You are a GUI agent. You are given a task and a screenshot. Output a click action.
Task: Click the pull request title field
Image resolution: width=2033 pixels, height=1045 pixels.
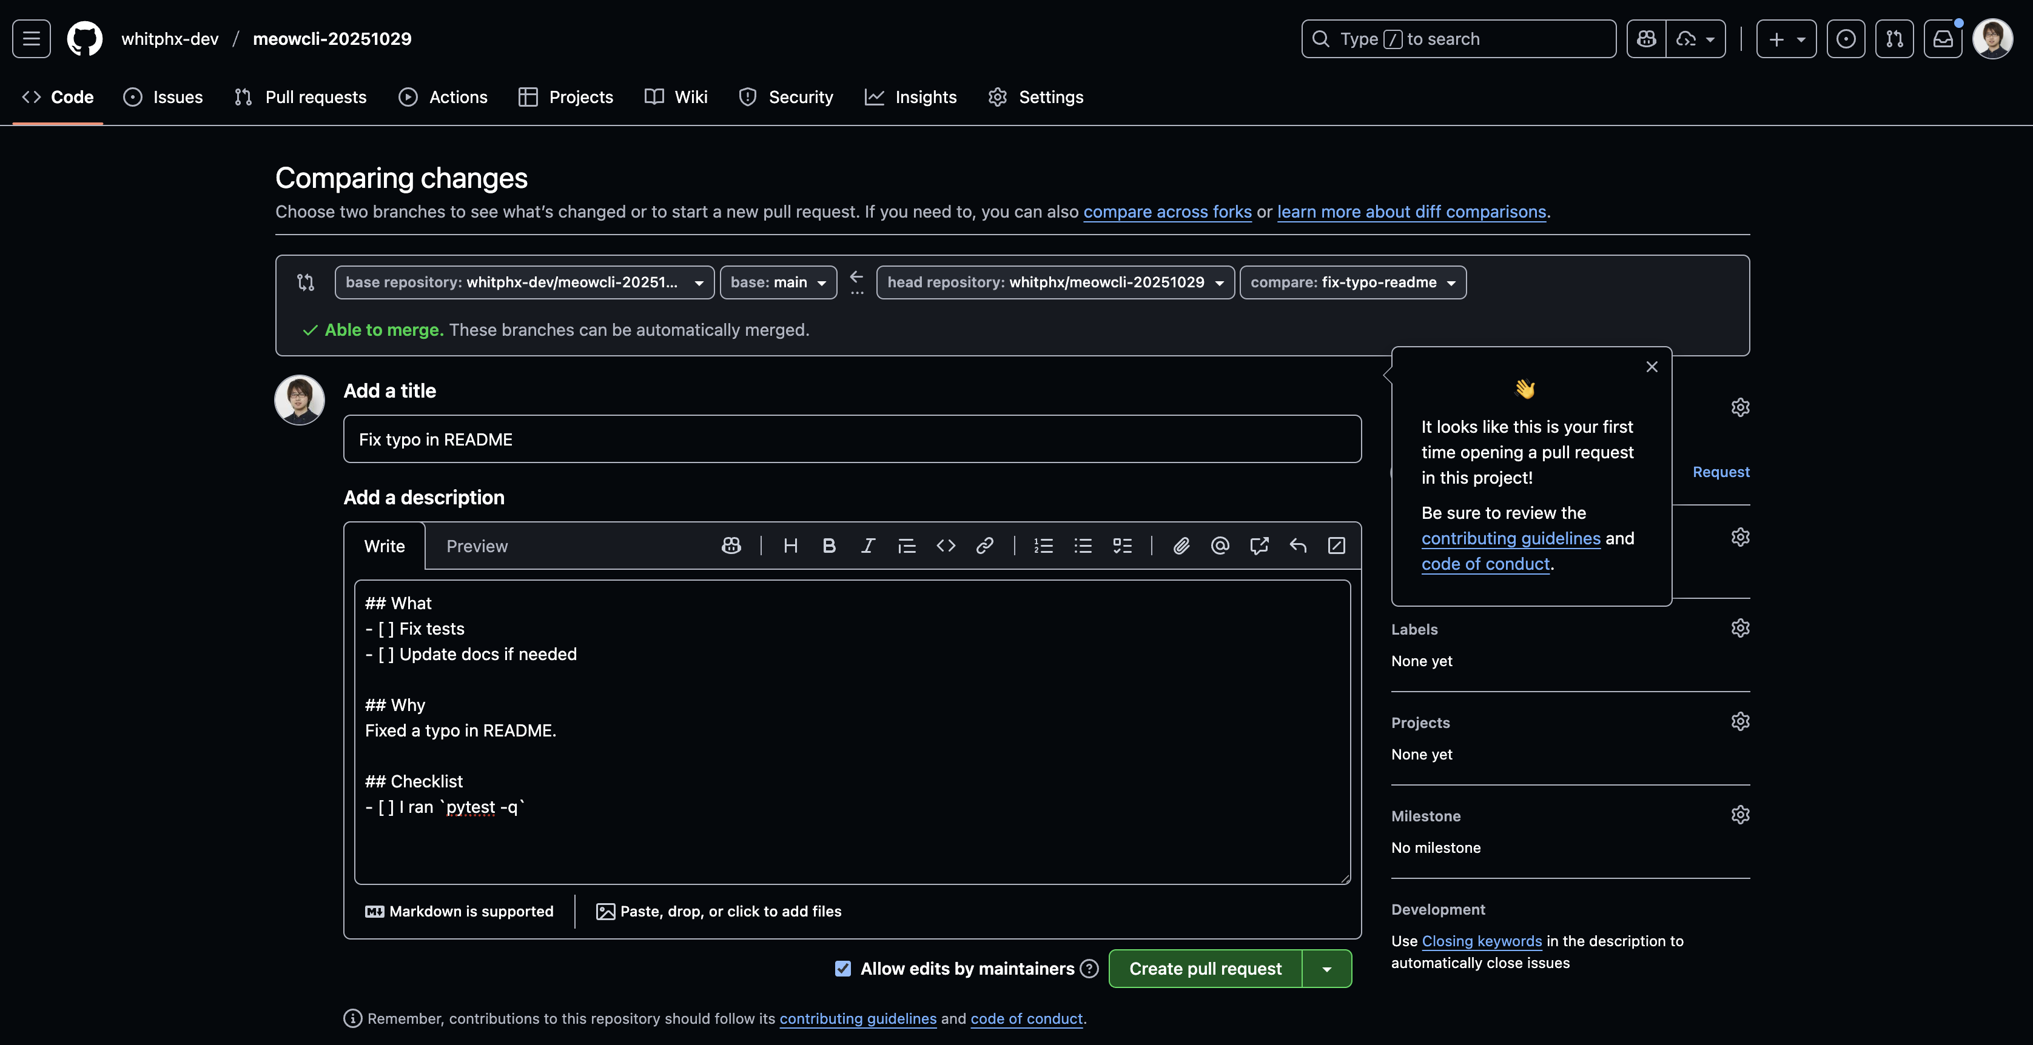852,439
